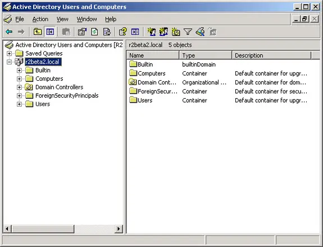323x247 pixels.
Task: Create a new group with the toolbar icon
Action: pos(163,31)
